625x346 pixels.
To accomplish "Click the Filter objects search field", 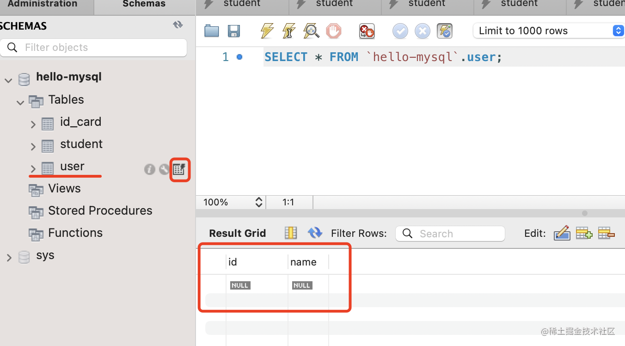I will click(94, 48).
